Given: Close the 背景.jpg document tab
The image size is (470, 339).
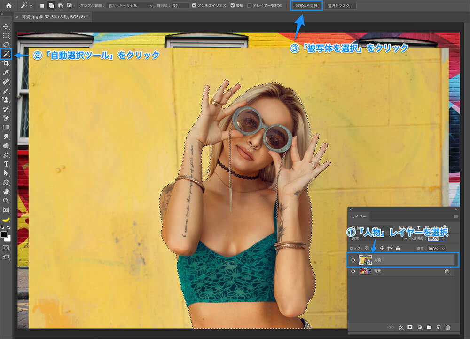Looking at the screenshot, I should [x=17, y=17].
